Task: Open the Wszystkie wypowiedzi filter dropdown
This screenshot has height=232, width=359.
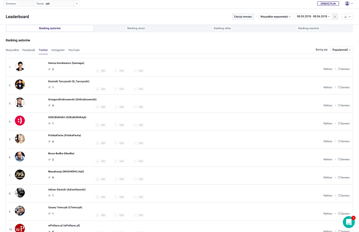Action: pos(275,17)
